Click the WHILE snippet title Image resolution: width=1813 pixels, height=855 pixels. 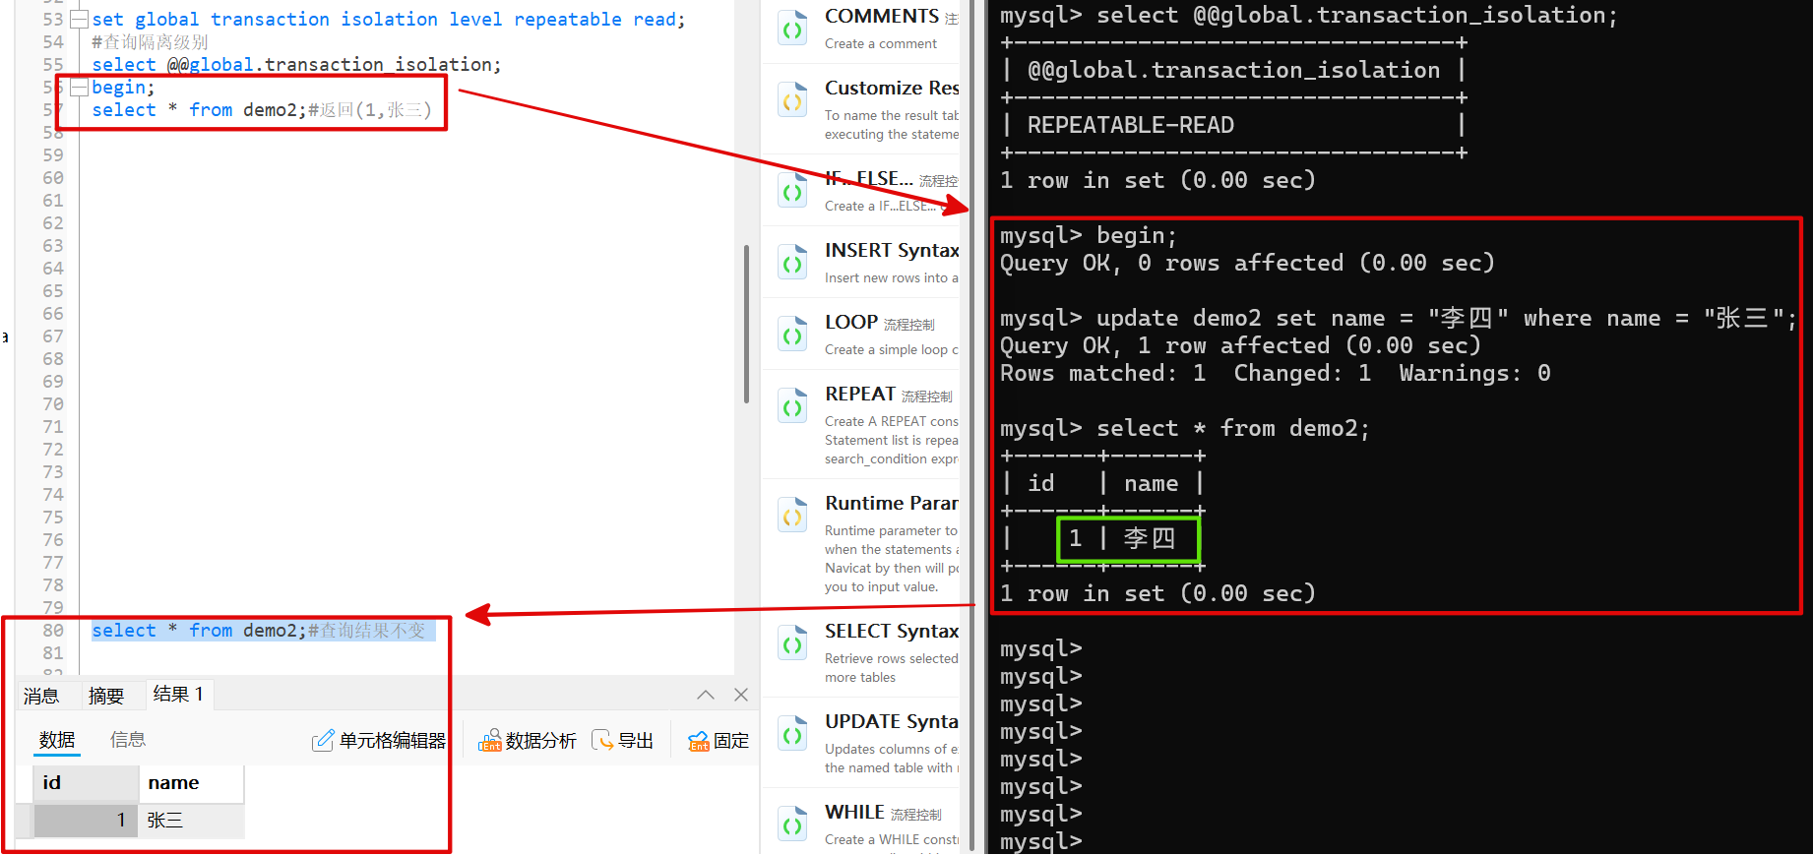tap(854, 812)
